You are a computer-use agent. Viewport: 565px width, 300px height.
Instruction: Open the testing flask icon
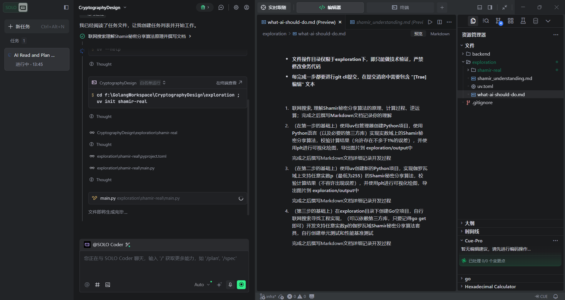pyautogui.click(x=523, y=21)
